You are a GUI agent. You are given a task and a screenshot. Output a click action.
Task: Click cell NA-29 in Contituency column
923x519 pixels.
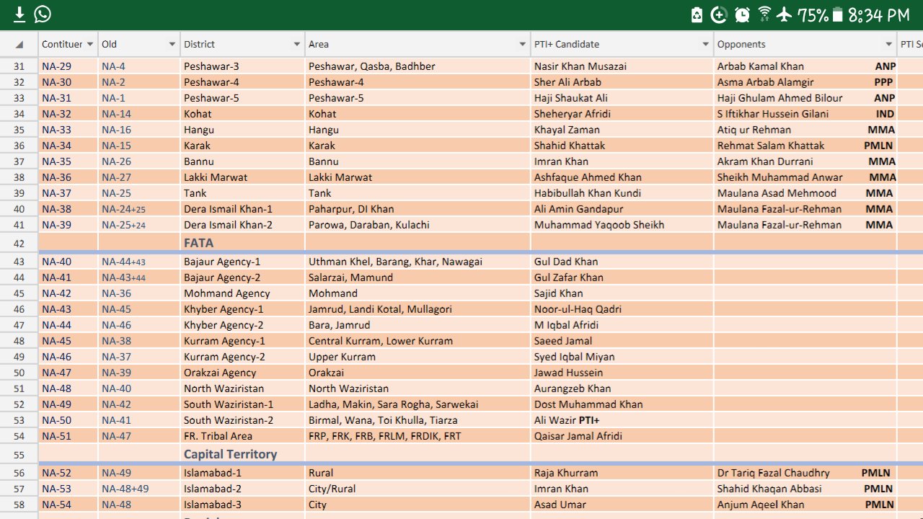tap(69, 66)
